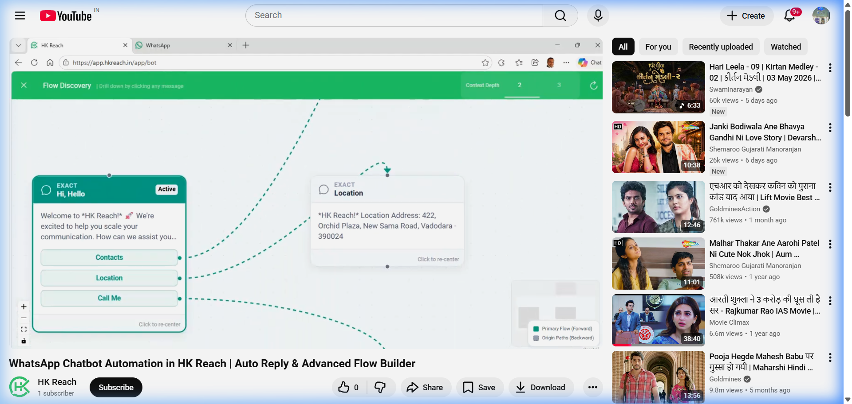Save the video to playlist
Screen dimensions: 852x404
479,388
